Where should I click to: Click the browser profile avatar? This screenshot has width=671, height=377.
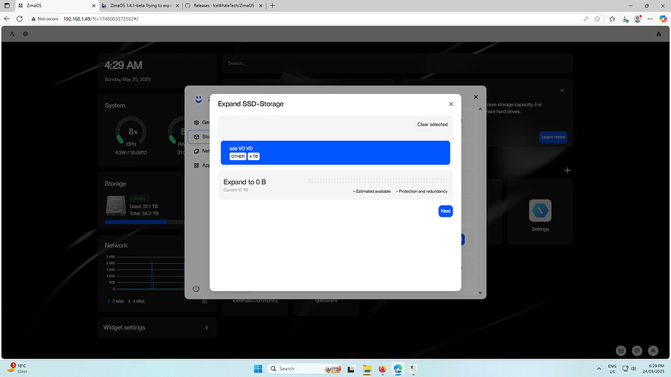click(637, 19)
